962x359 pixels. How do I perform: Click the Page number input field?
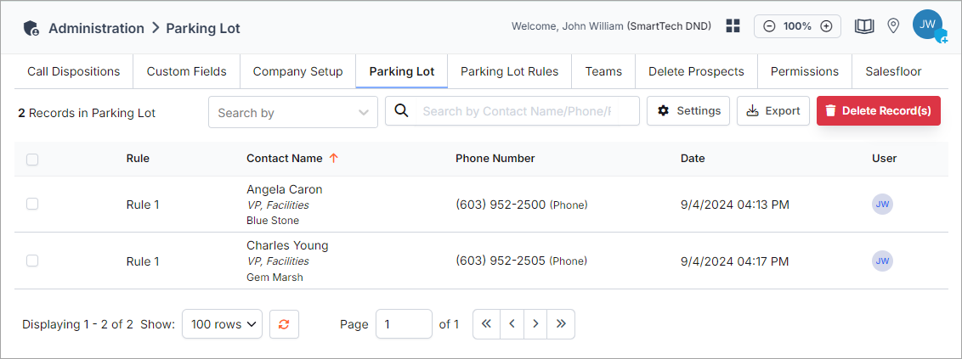tap(404, 324)
